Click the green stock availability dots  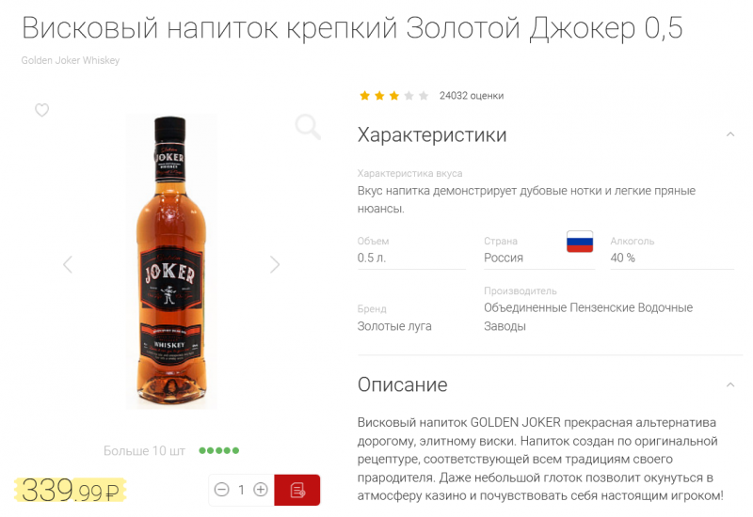point(219,450)
